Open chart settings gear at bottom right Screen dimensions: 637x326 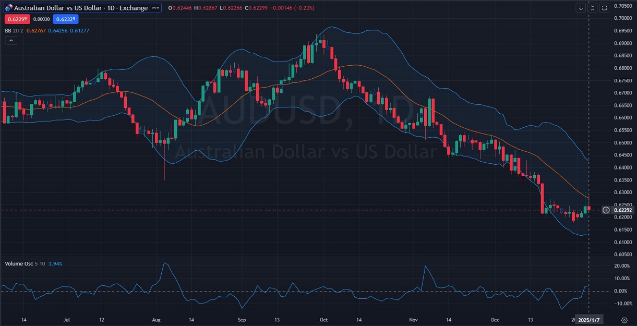click(x=624, y=320)
